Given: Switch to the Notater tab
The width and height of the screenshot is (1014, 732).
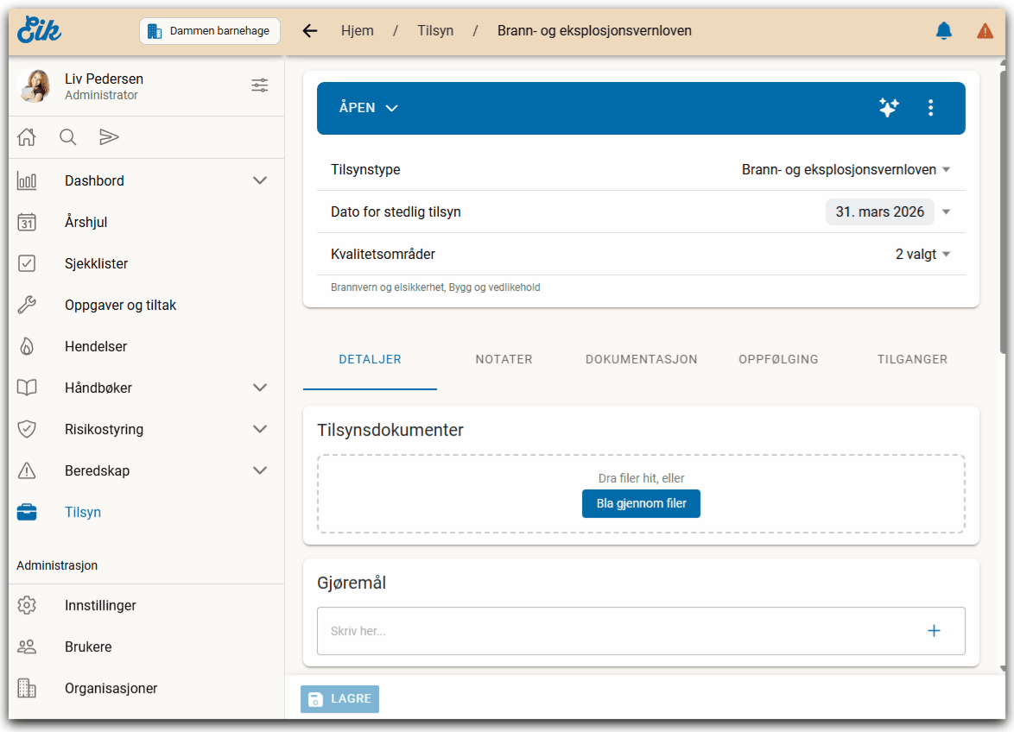Looking at the screenshot, I should (x=504, y=359).
